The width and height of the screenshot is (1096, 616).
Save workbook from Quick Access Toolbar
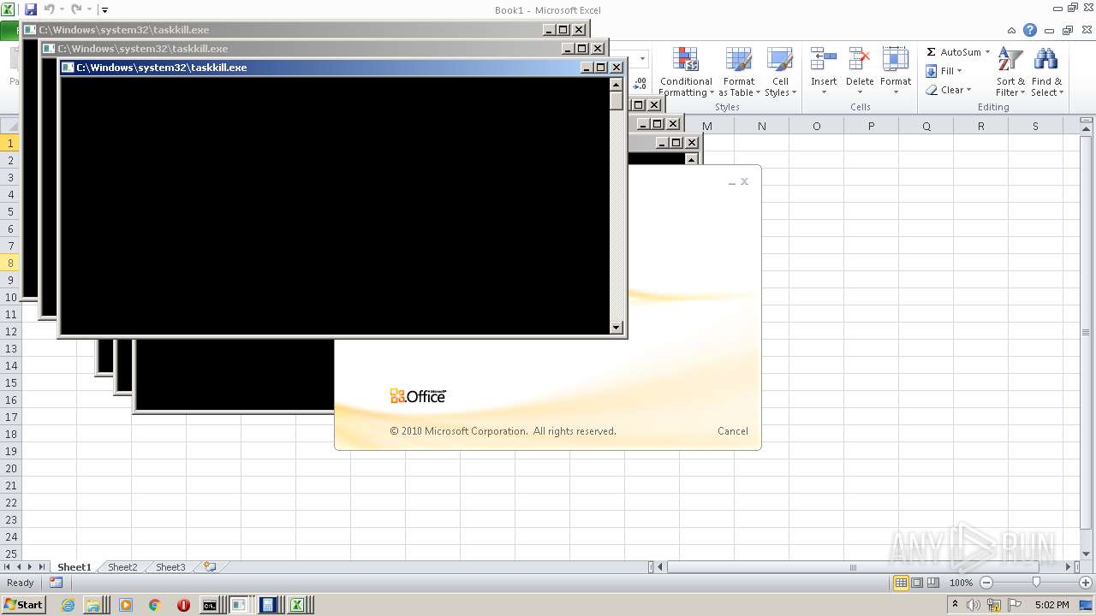(31, 9)
